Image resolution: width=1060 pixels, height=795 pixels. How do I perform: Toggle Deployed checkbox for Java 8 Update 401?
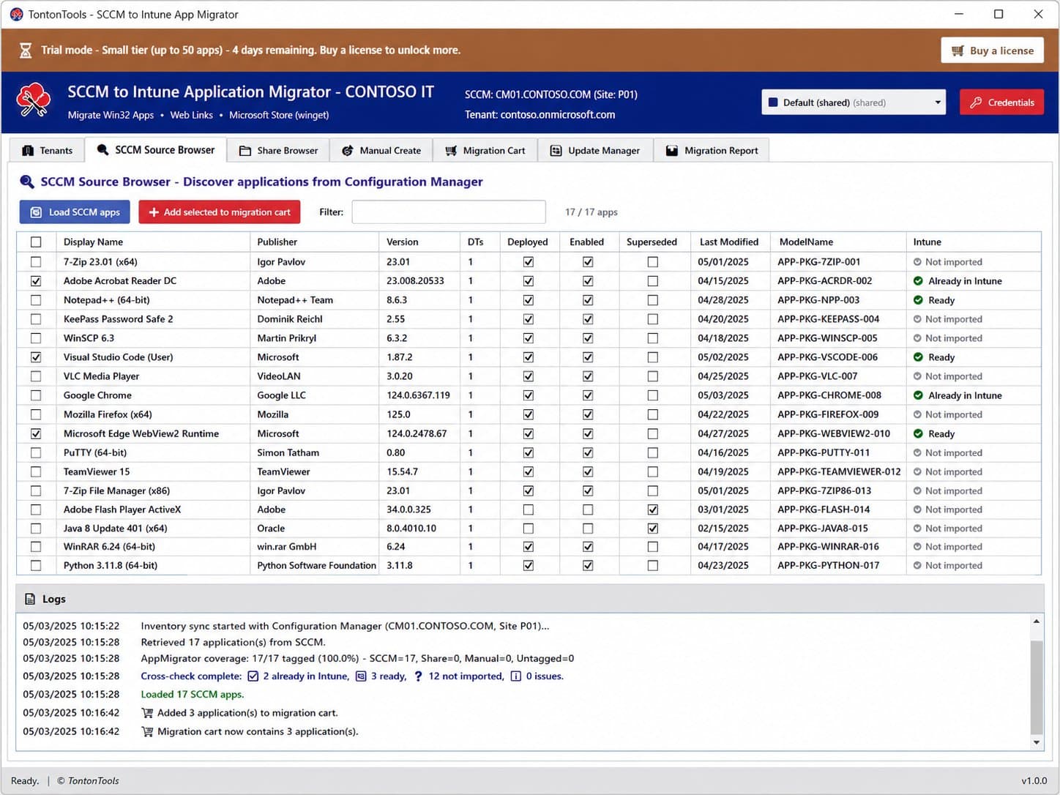coord(529,529)
